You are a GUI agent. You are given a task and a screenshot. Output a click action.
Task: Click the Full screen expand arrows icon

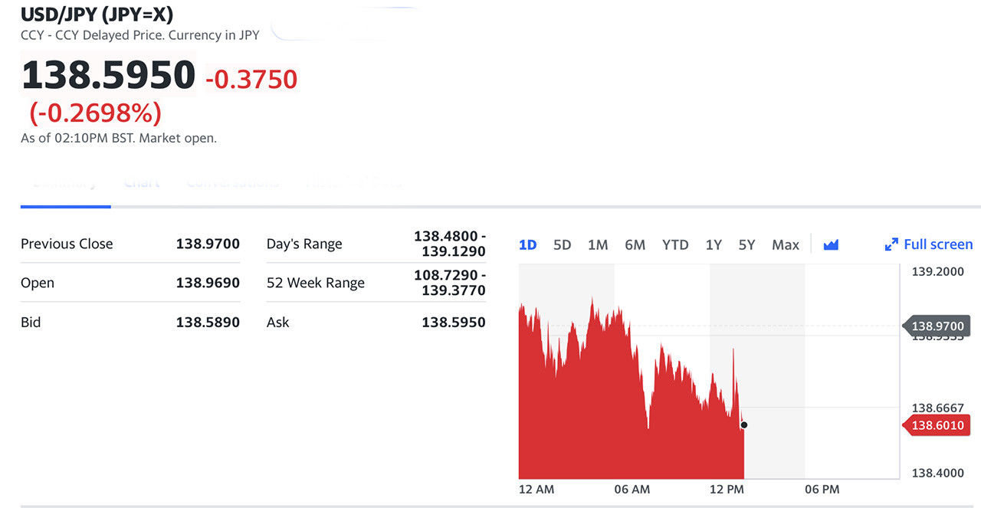click(x=891, y=245)
